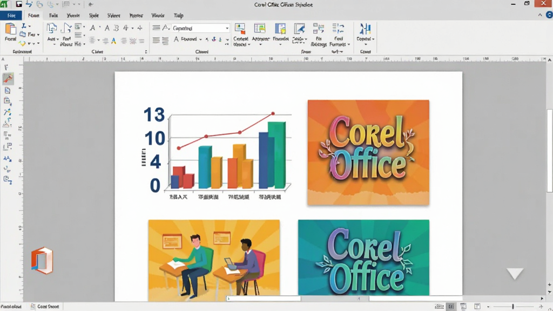Select the highlighted red tool in the left sidebar
This screenshot has width=553, height=311.
(8, 78)
